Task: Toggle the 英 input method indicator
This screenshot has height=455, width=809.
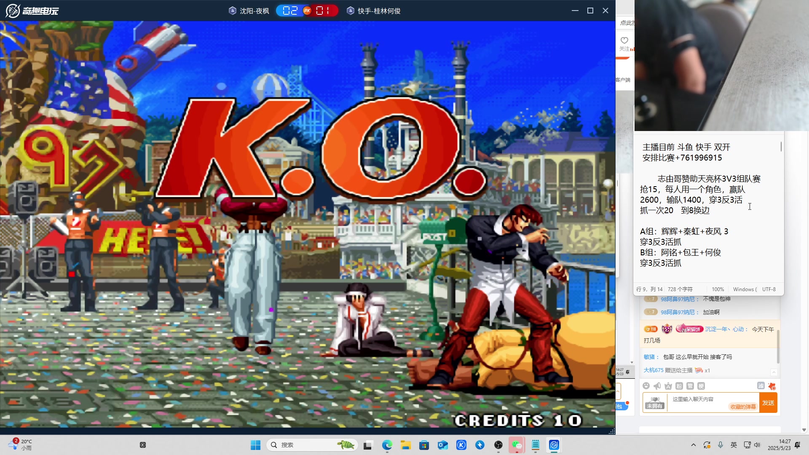Action: [734, 445]
